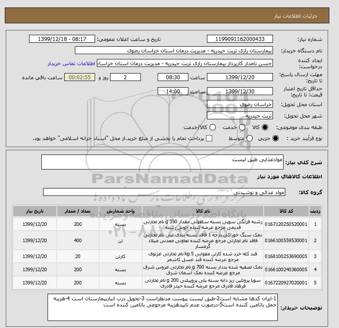Click the اطلاعات کالاهای مورد نیاز section heading

pos(290,177)
